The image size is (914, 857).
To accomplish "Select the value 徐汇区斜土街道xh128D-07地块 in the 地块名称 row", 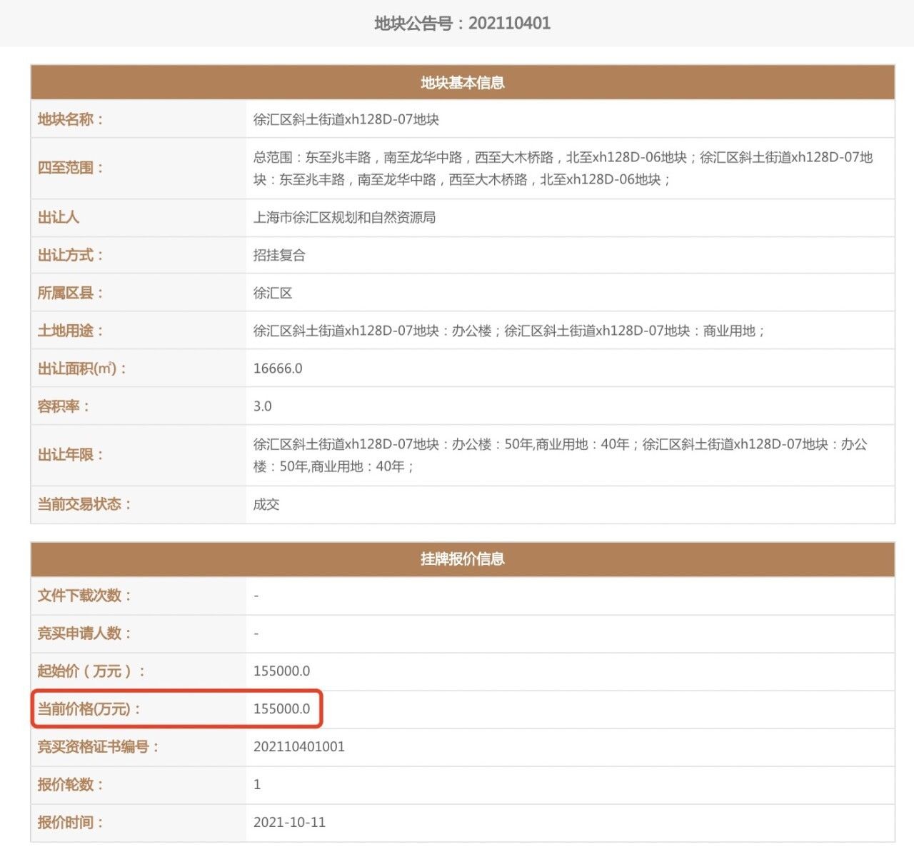I will tap(346, 119).
